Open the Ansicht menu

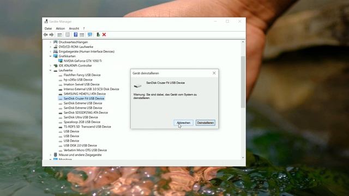pyautogui.click(x=74, y=28)
